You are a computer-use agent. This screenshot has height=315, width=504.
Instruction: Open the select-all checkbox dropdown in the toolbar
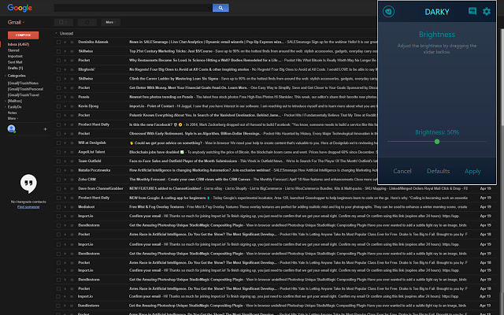[63, 22]
